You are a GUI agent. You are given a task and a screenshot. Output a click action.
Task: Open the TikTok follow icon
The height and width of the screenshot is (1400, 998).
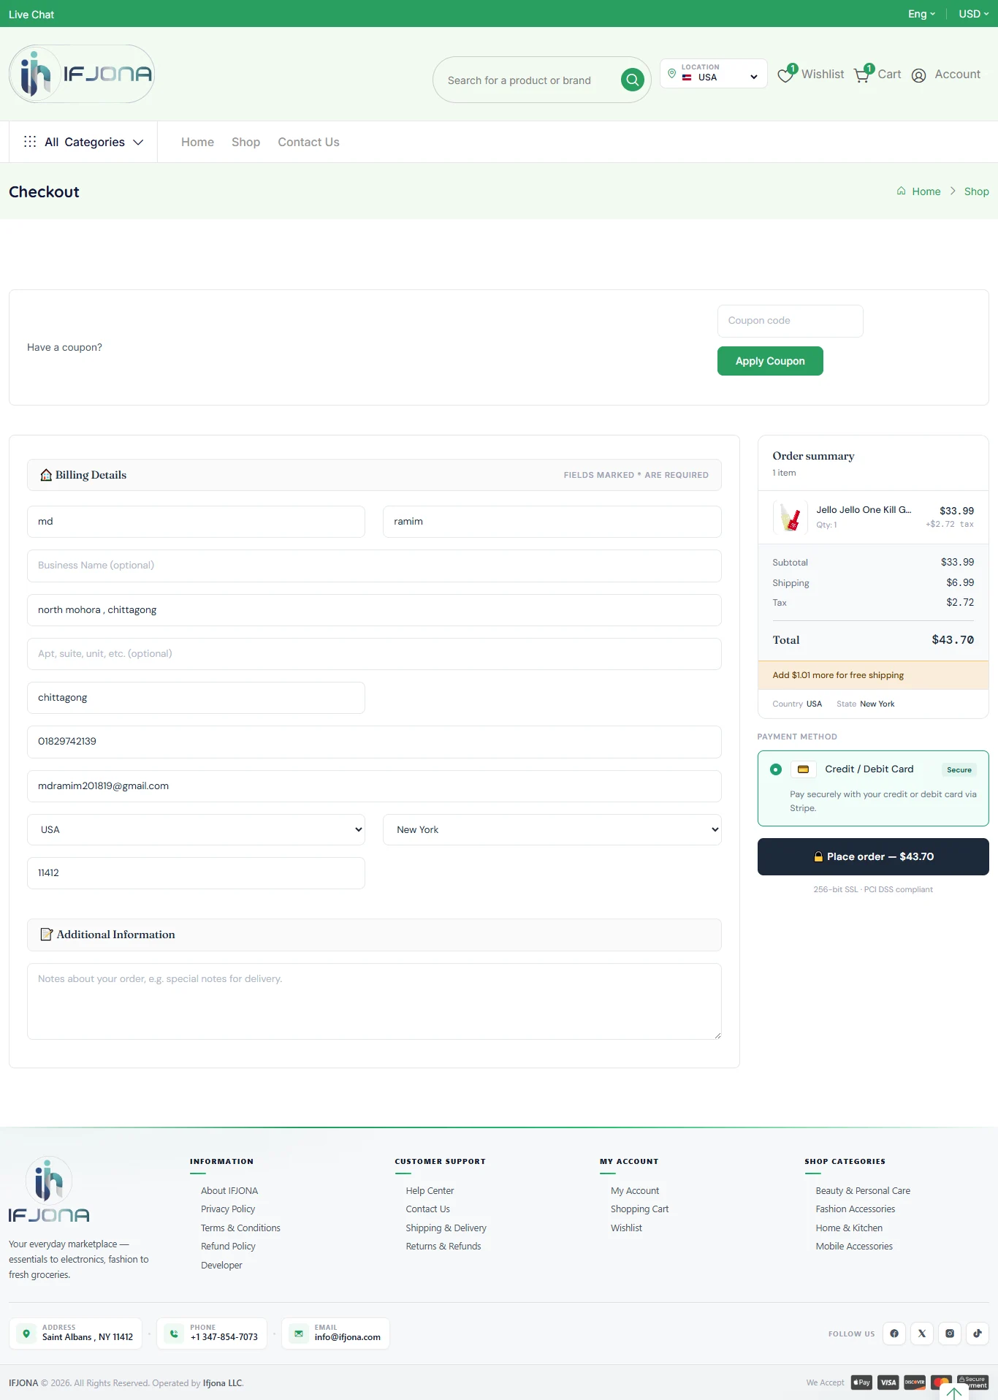click(978, 1334)
